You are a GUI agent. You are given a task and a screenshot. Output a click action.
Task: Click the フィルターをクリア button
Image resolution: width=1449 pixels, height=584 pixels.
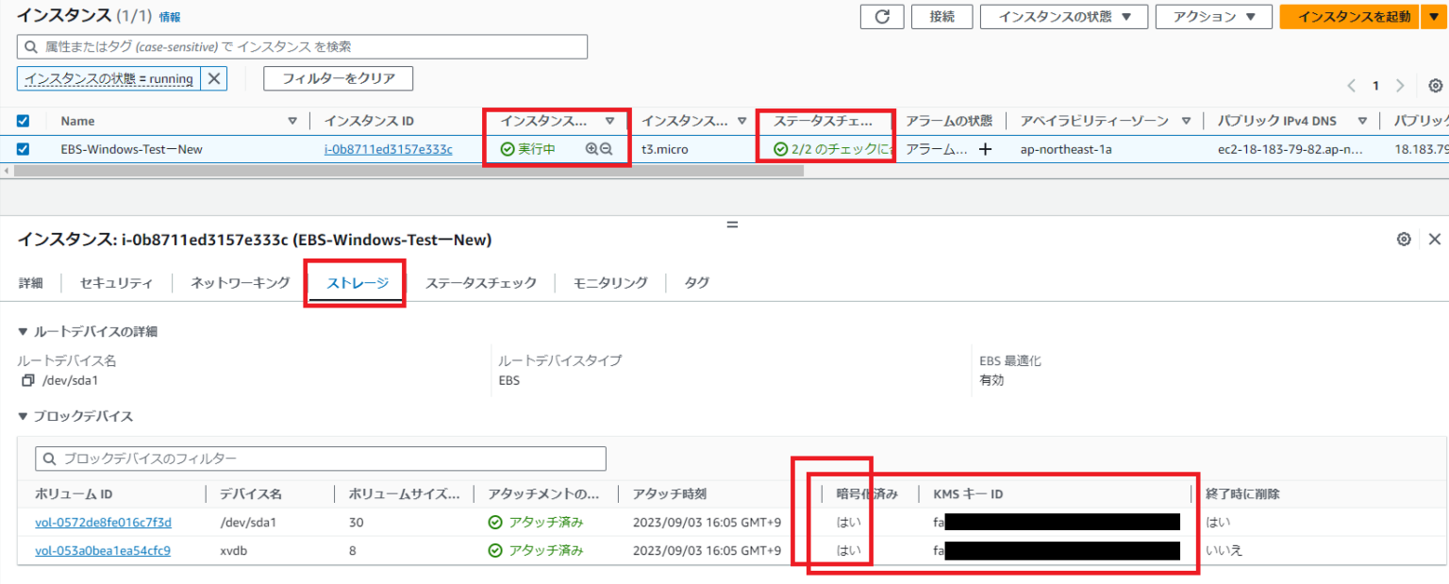[339, 78]
